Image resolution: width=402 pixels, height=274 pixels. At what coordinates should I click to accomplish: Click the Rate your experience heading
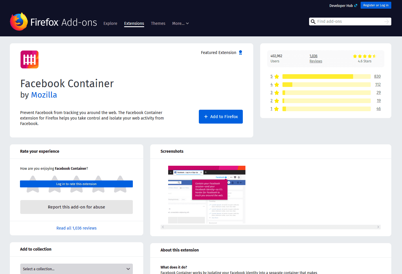point(40,151)
